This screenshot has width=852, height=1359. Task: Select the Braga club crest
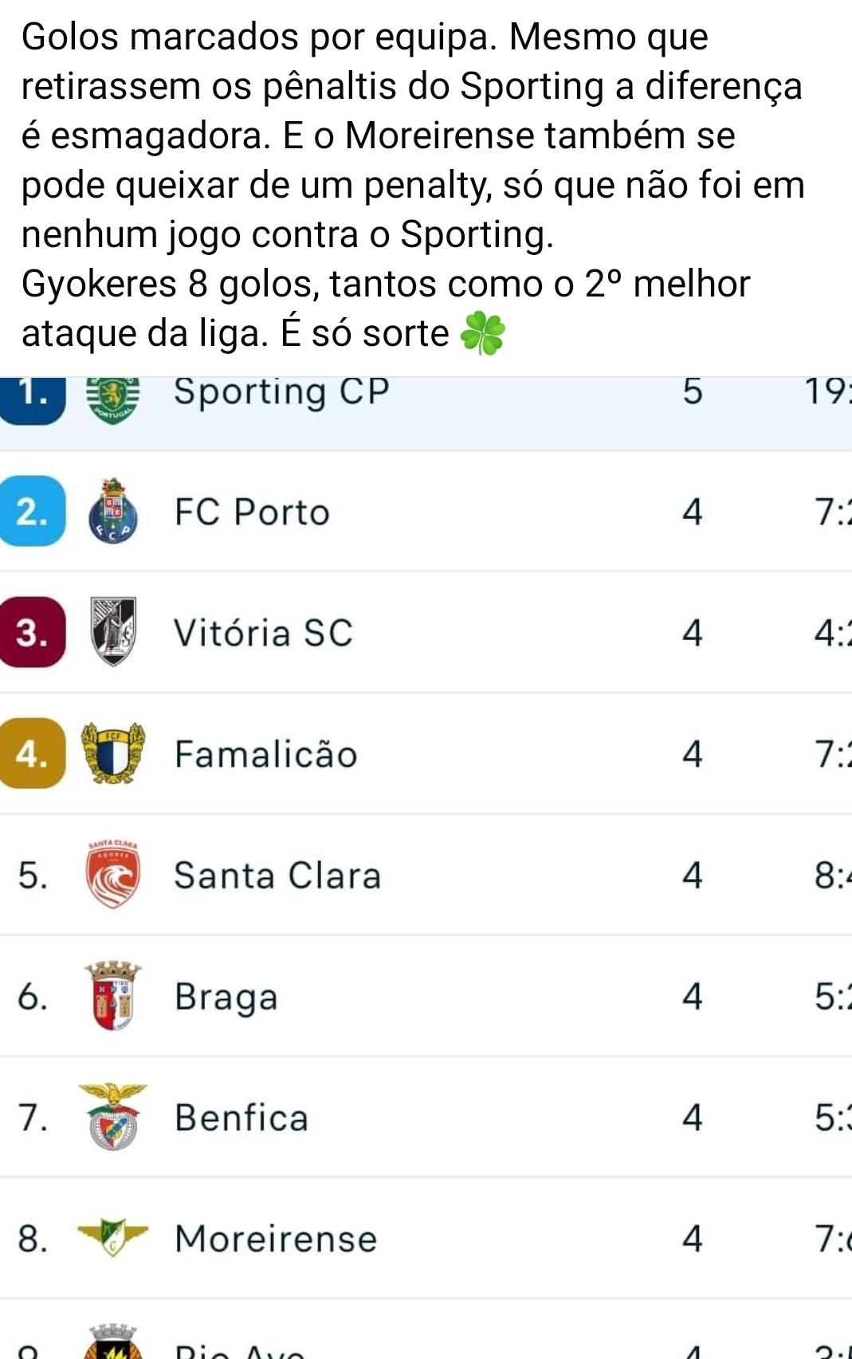coord(113,996)
